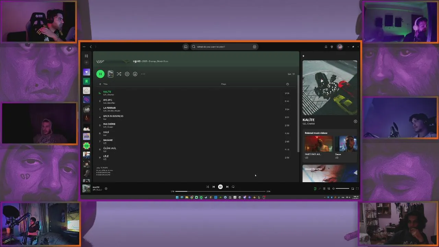Viewport: 439px width, 247px height.
Task: Skip to the previous track
Action: [x=214, y=187]
